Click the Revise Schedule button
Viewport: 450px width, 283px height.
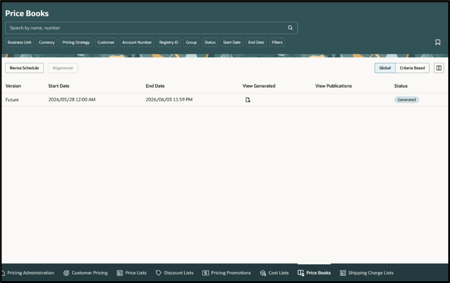click(24, 68)
